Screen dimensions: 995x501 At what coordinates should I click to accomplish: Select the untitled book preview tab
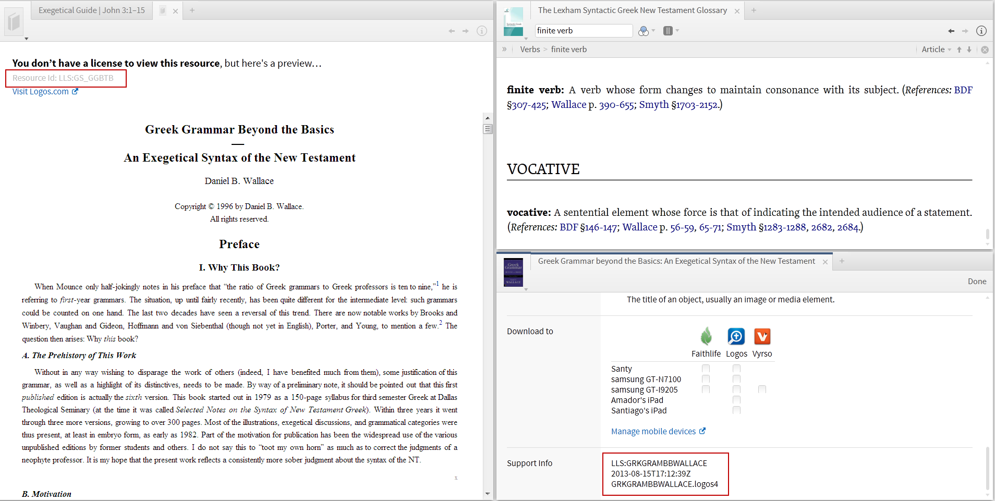(163, 11)
